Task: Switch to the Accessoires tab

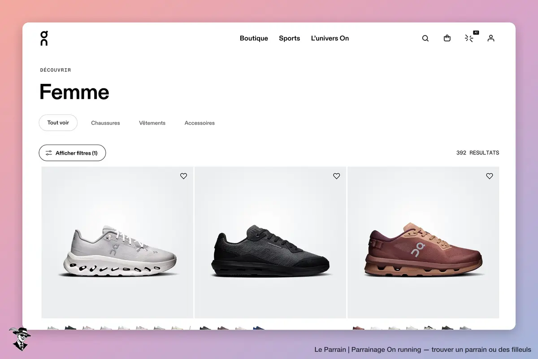Action: [x=200, y=123]
